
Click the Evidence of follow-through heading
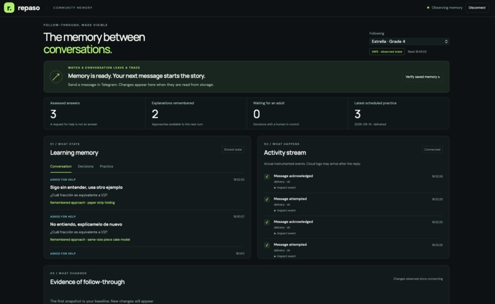pos(87,282)
